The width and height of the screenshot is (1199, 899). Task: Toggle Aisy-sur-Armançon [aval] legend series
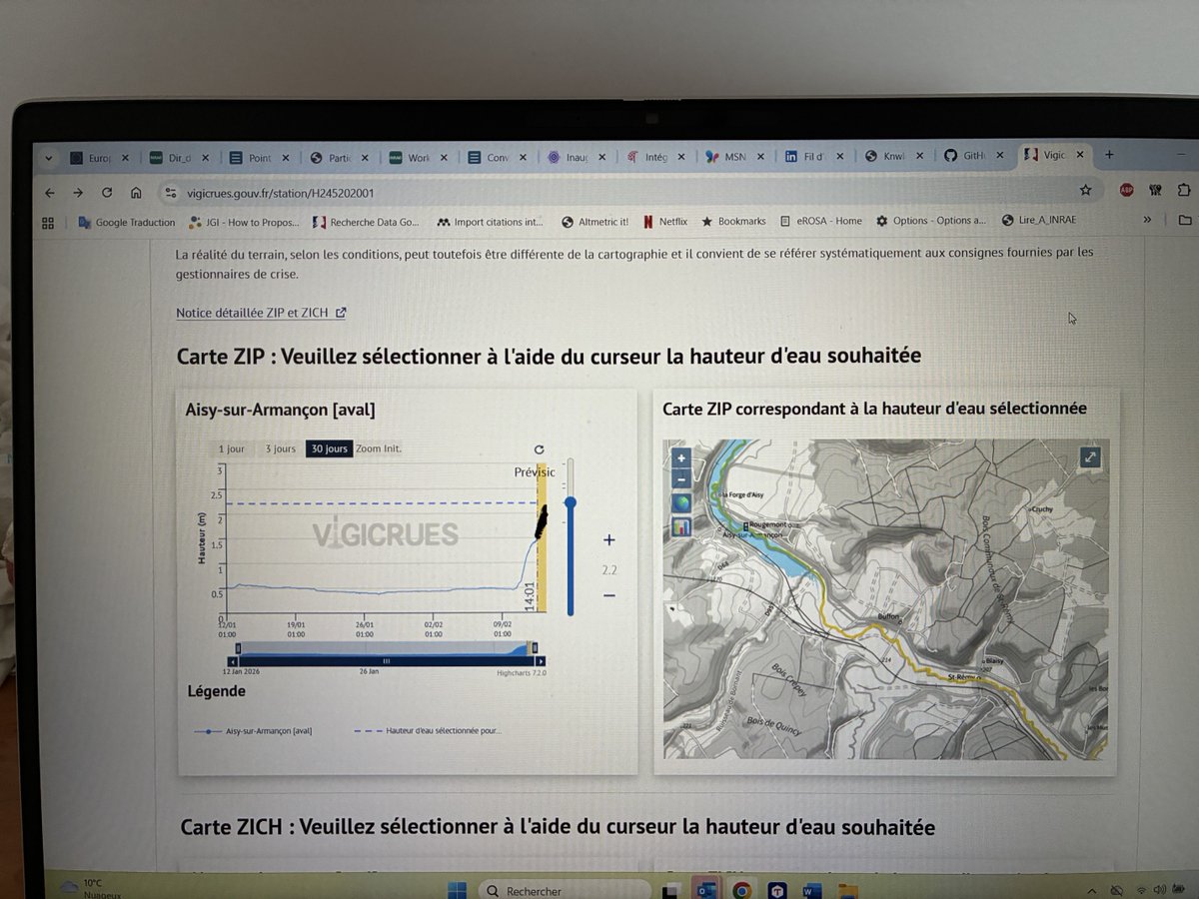coord(253,731)
